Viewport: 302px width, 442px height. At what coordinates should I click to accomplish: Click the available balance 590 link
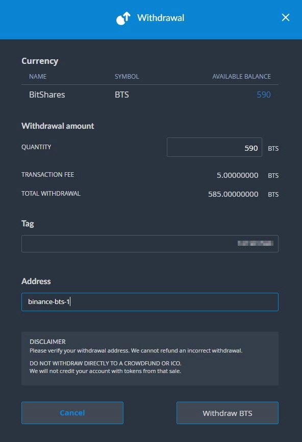click(x=263, y=95)
